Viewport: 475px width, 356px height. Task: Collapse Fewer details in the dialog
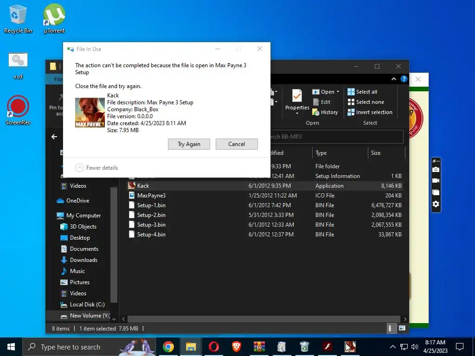[x=96, y=168]
